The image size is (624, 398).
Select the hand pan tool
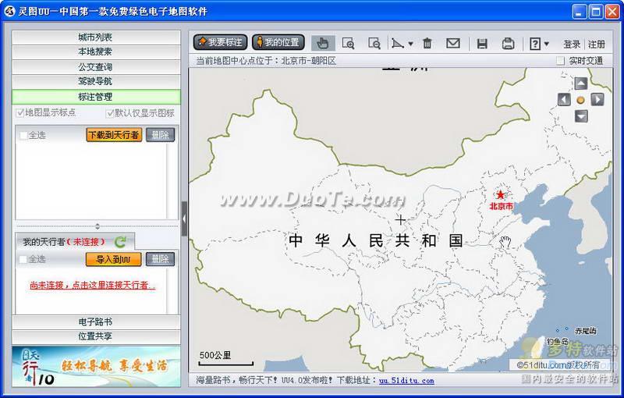322,44
